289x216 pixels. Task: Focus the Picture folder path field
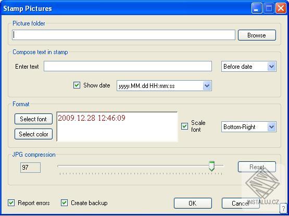(124, 35)
